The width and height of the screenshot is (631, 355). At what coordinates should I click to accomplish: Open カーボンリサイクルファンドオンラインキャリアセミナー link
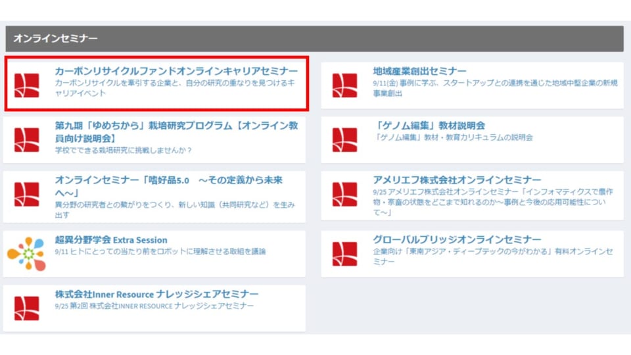tap(176, 71)
